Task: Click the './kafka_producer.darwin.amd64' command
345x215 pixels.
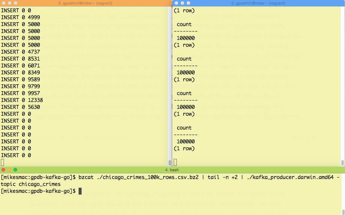Action: click(x=290, y=177)
